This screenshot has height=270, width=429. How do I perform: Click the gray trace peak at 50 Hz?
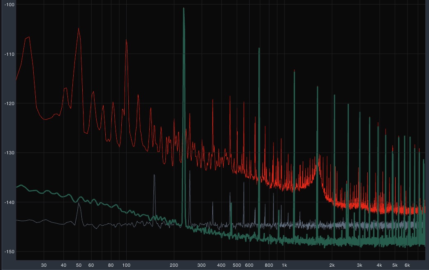tap(79, 204)
